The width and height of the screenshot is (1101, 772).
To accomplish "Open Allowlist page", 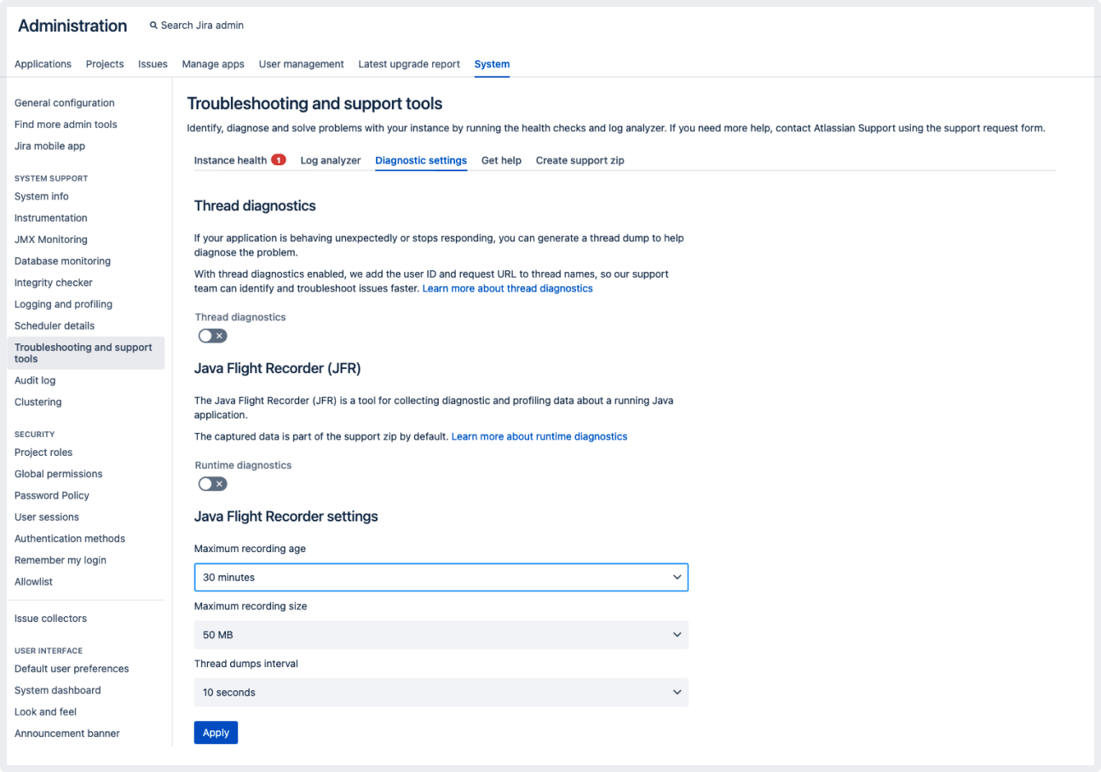I will click(34, 582).
